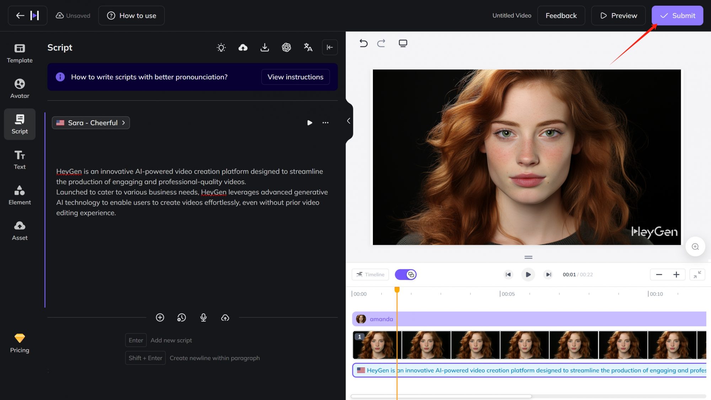Click the zoom magnifier button near canvas
Image resolution: width=711 pixels, height=400 pixels.
pos(695,247)
